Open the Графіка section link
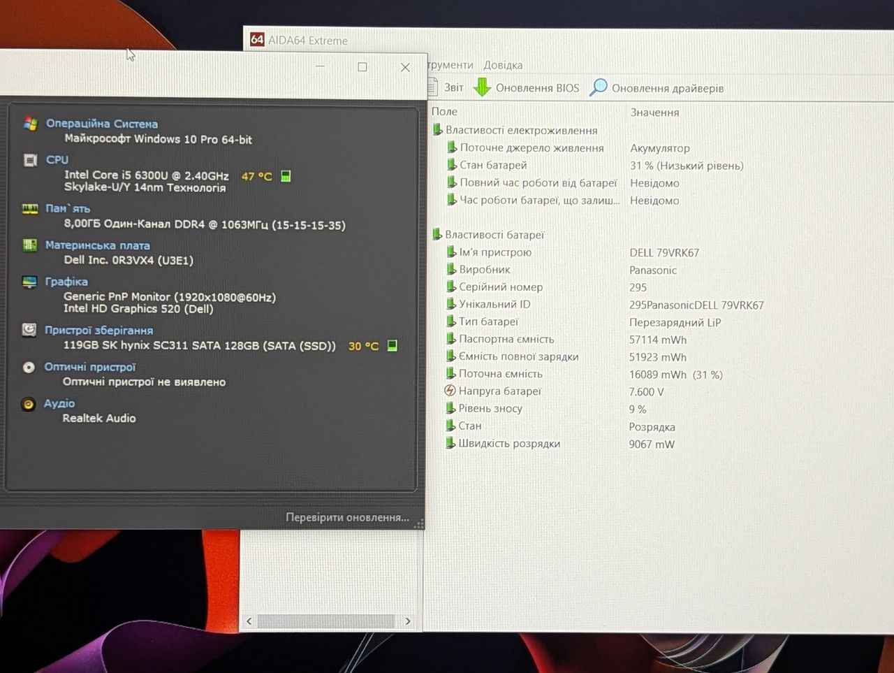 click(66, 282)
